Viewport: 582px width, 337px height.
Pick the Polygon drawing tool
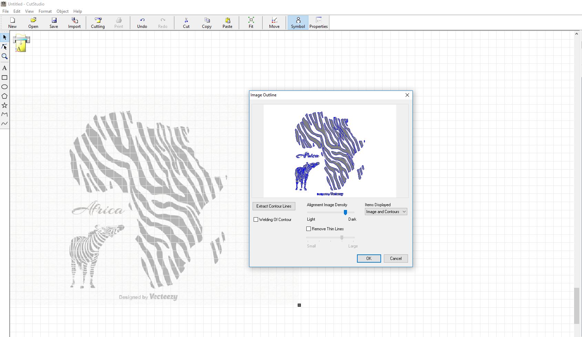coord(4,96)
